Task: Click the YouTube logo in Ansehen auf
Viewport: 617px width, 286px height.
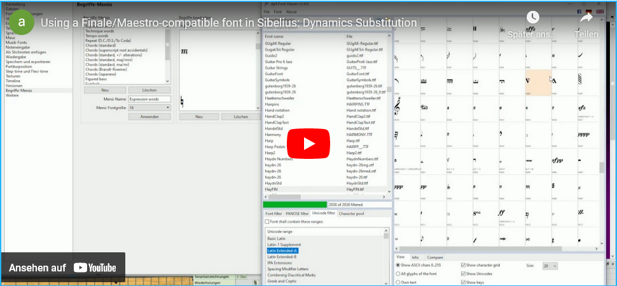Action: [95, 268]
